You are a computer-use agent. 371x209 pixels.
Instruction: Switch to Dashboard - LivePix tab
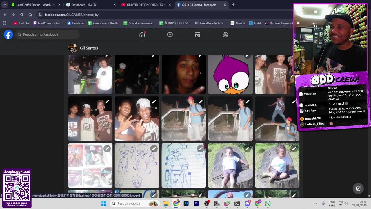(x=91, y=5)
